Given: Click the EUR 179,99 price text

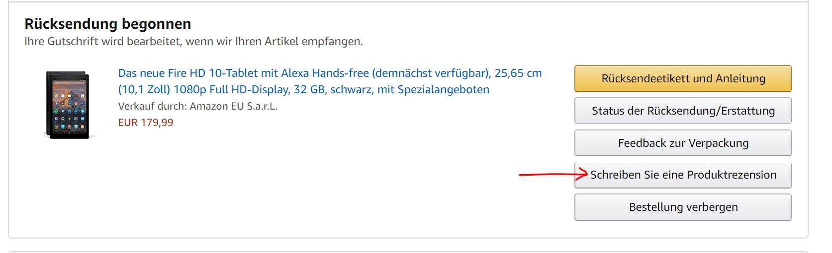Looking at the screenshot, I should coord(146,123).
